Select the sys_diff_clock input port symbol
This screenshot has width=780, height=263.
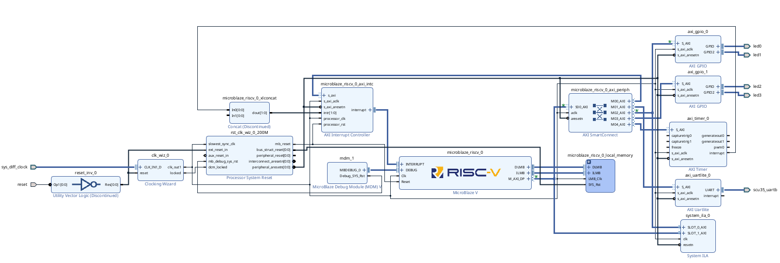coord(34,167)
